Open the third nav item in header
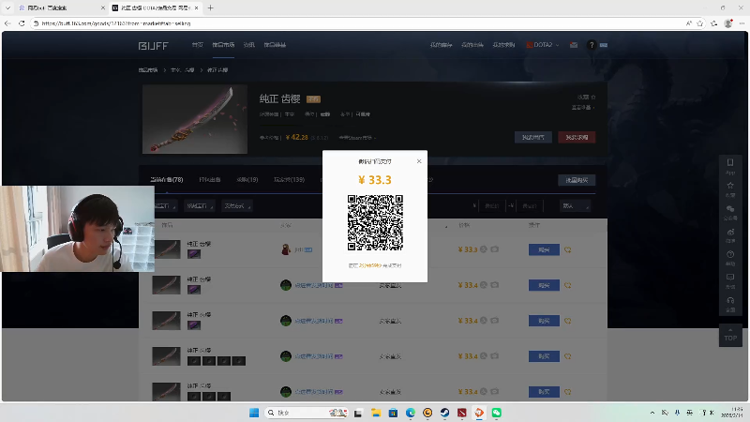 [x=248, y=44]
